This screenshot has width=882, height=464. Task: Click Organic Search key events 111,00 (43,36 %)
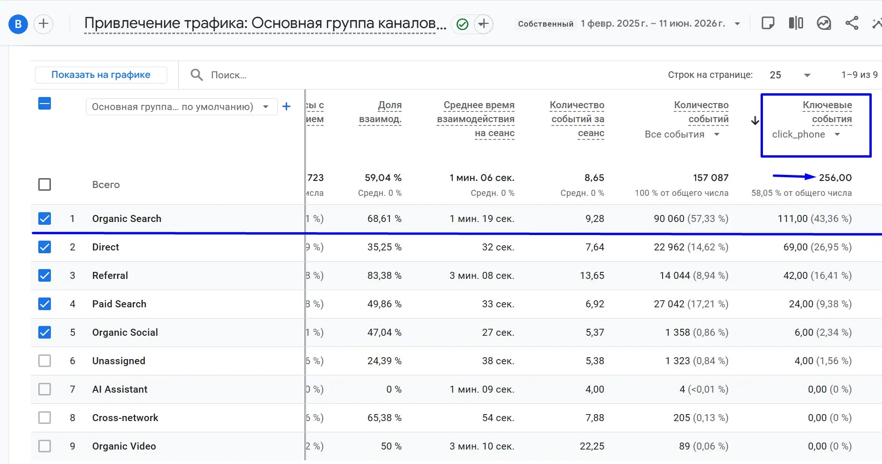pos(815,219)
